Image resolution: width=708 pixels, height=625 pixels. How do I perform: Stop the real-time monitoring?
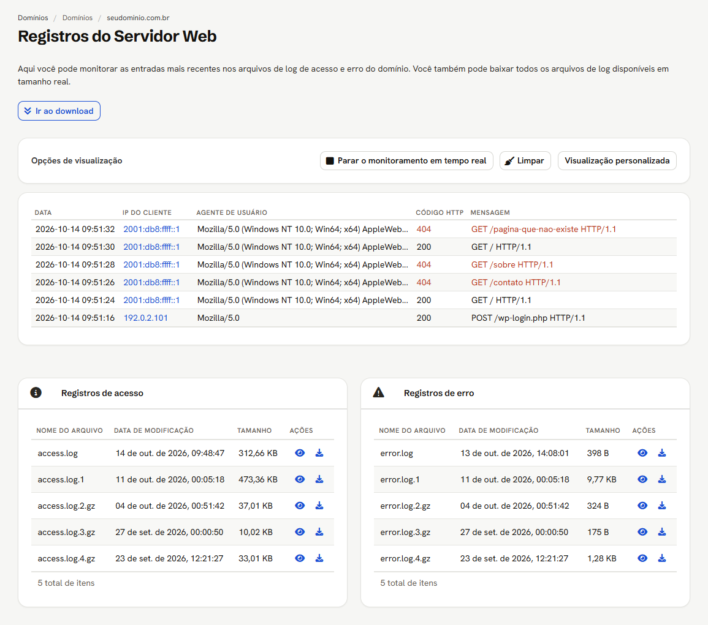coord(406,160)
